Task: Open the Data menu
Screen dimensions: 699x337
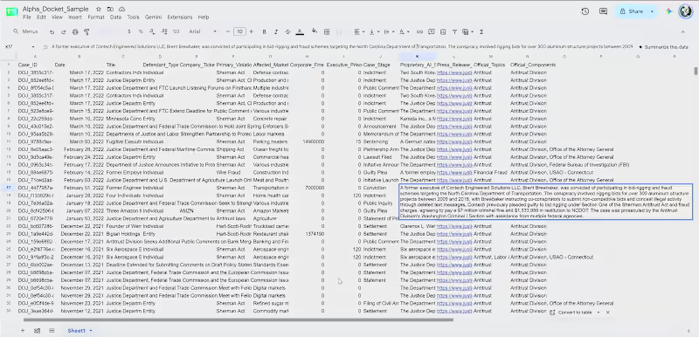Action: coord(115,17)
